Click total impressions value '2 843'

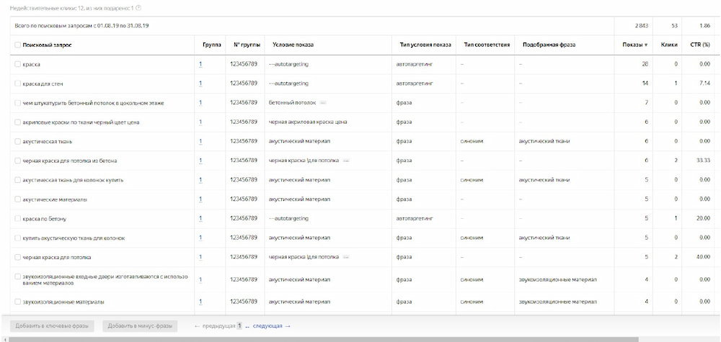click(642, 26)
